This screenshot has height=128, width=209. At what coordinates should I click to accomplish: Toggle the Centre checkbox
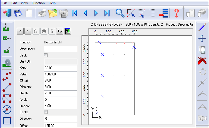point(46,112)
